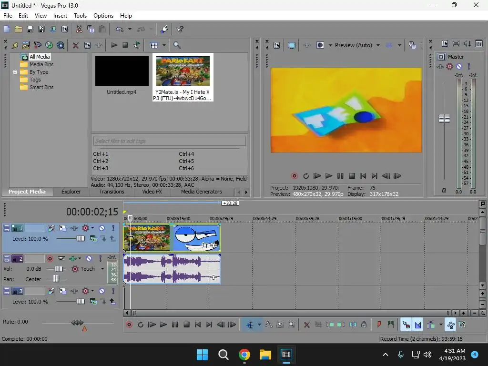488x366 pixels.
Task: Select the Smart Bins folder
Action: [x=41, y=88]
